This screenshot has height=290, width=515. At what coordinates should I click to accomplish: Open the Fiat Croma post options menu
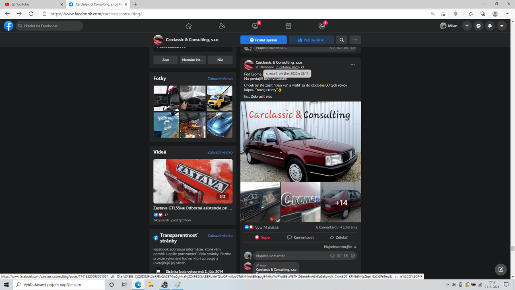[352, 64]
